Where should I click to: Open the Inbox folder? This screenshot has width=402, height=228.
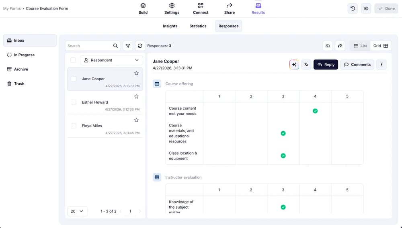click(x=30, y=41)
